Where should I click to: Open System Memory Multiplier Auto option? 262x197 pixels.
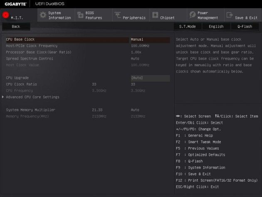pos(135,110)
